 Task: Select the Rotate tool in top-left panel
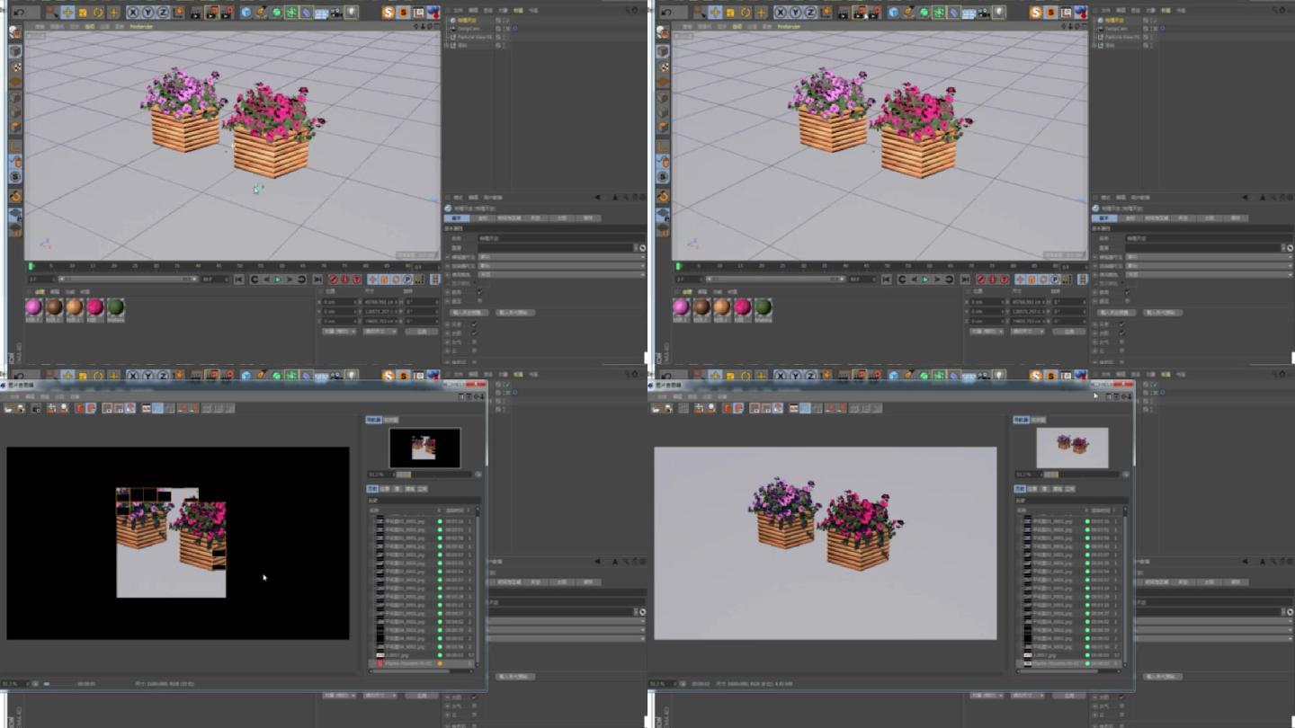pos(98,13)
